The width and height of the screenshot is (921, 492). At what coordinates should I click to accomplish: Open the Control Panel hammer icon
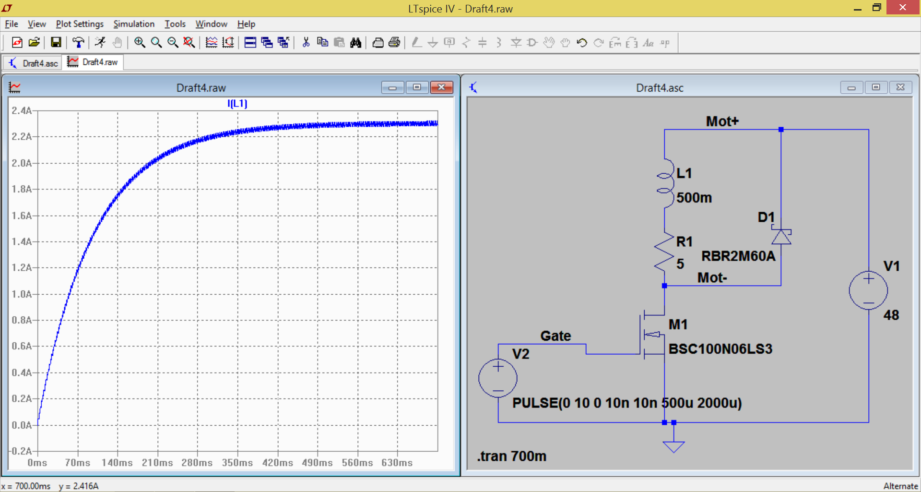coord(78,43)
